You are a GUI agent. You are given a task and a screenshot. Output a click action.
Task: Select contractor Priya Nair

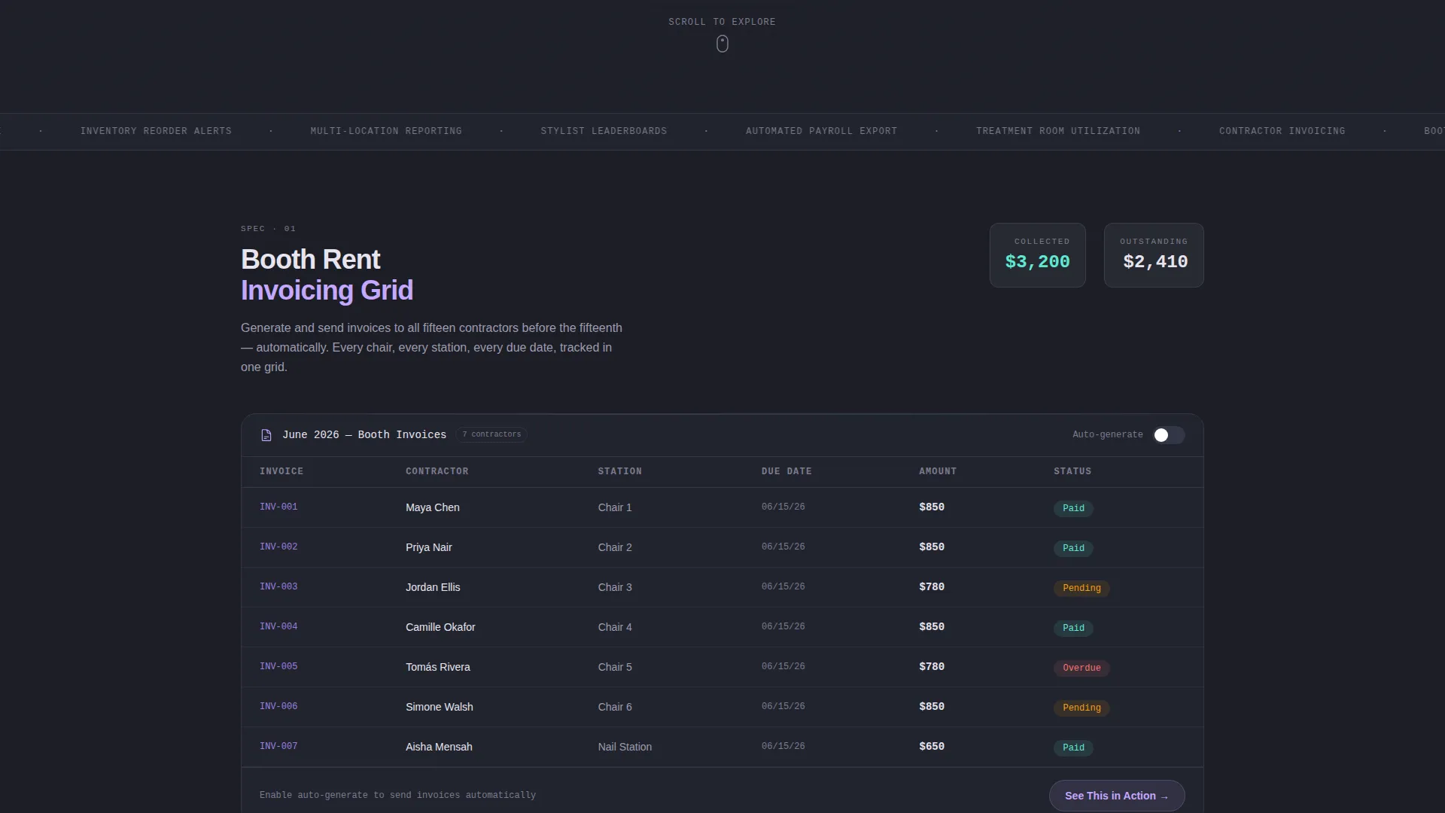coord(429,547)
